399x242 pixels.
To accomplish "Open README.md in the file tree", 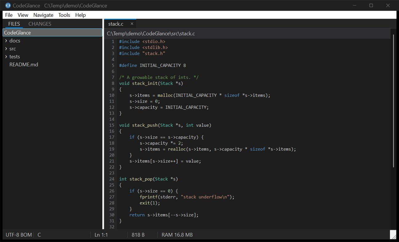I will point(24,65).
